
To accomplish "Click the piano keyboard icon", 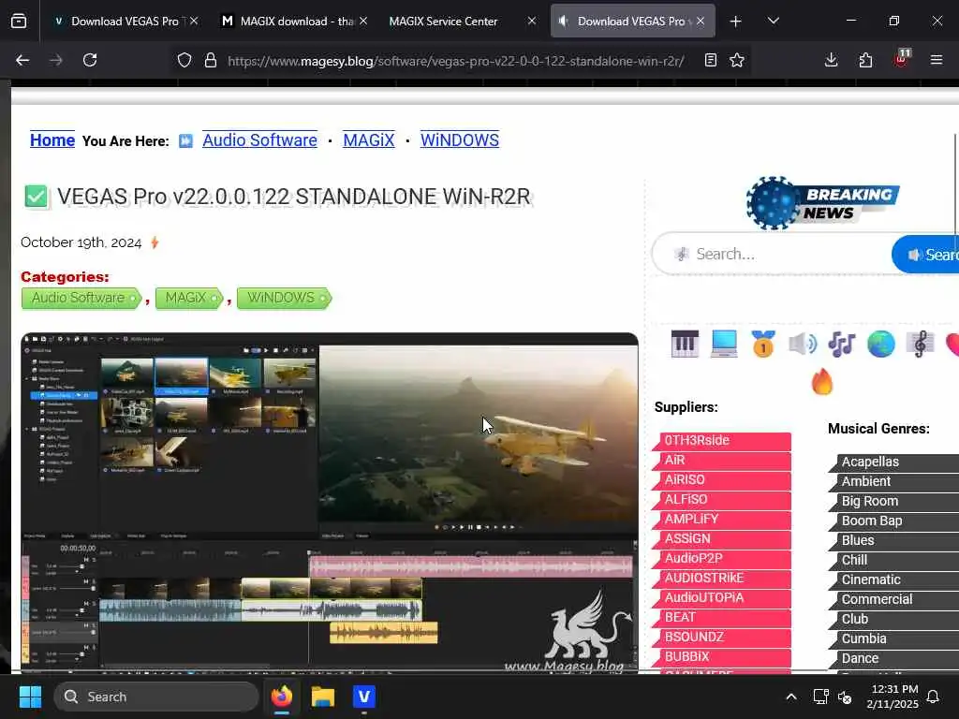I will pyautogui.click(x=685, y=344).
